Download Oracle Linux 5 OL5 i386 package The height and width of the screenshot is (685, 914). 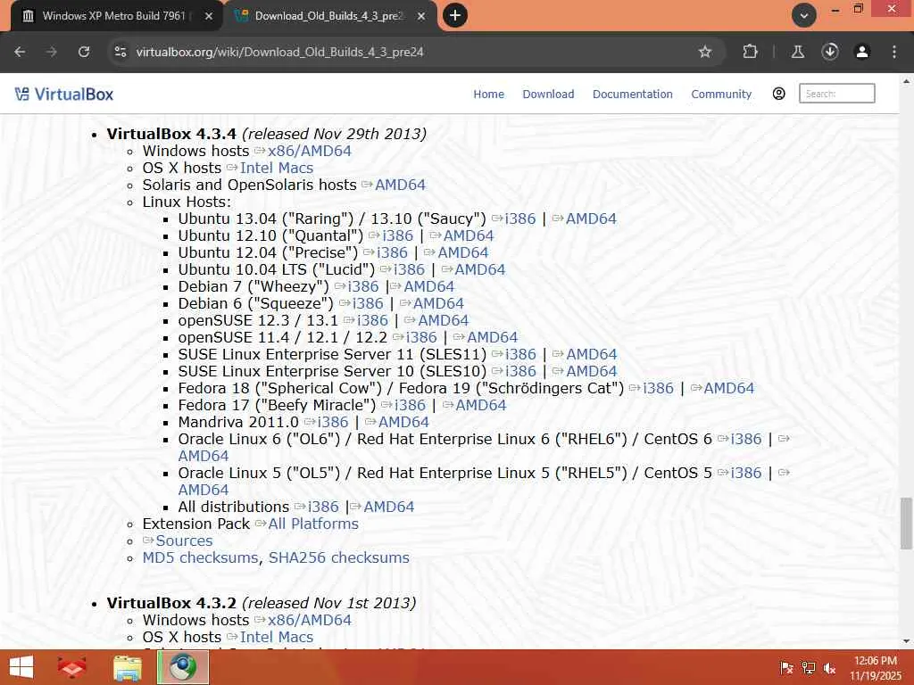[746, 472]
